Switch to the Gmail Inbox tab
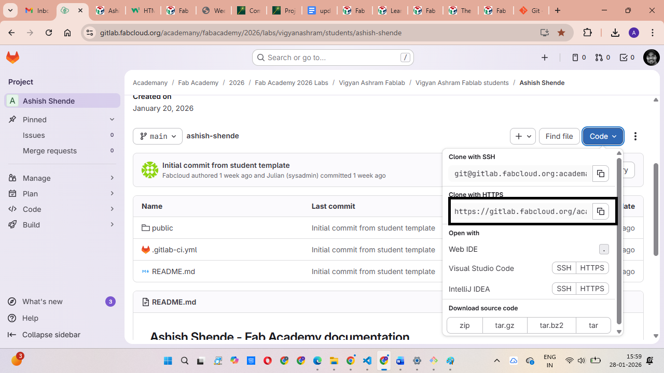The width and height of the screenshot is (664, 373). click(37, 10)
